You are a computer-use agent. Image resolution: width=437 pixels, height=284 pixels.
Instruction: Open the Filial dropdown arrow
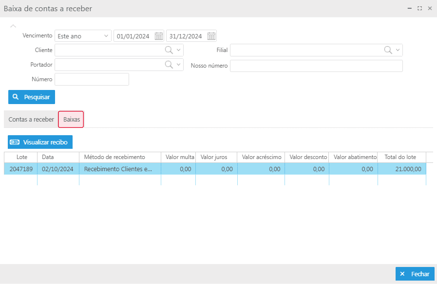coord(398,50)
